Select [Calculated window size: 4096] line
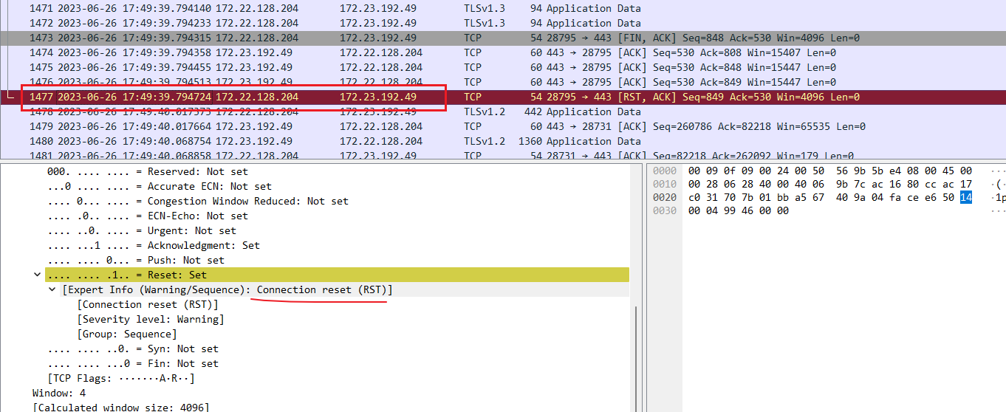 120,408
